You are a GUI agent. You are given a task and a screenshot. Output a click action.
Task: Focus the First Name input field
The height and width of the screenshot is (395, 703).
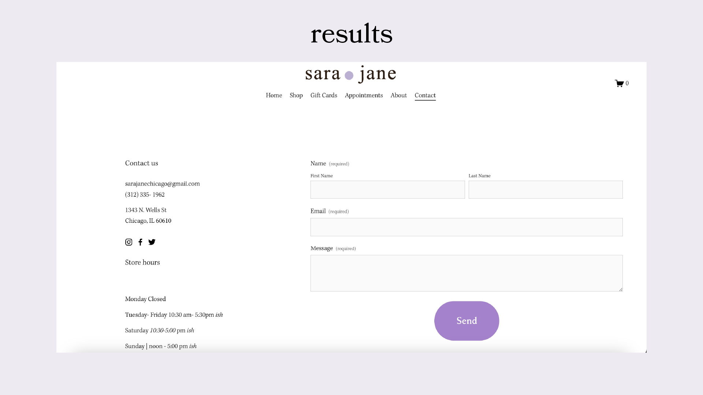(x=387, y=190)
